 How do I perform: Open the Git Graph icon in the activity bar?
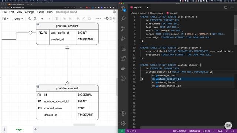[x=123, y=78]
